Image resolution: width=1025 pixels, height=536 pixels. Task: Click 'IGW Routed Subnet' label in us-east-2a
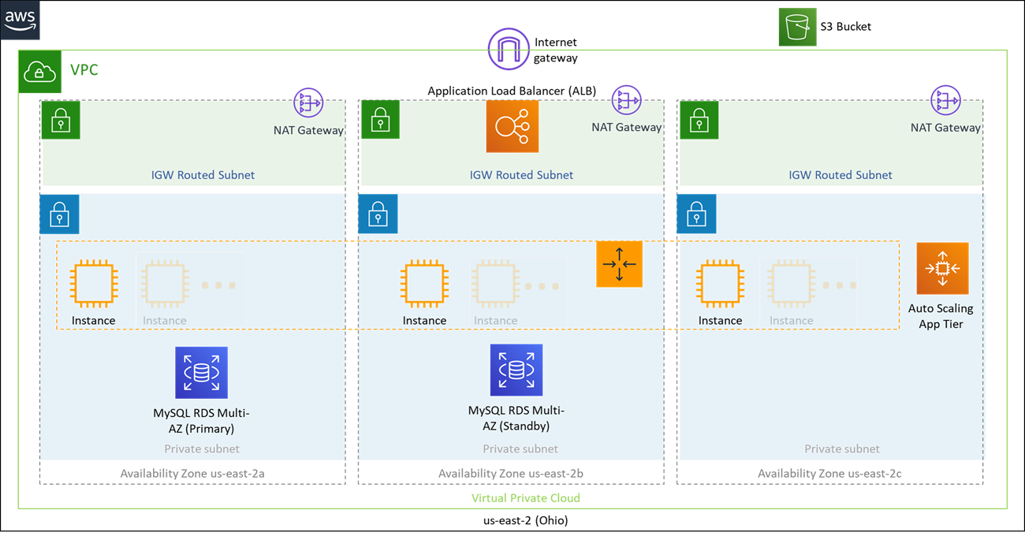pos(203,175)
